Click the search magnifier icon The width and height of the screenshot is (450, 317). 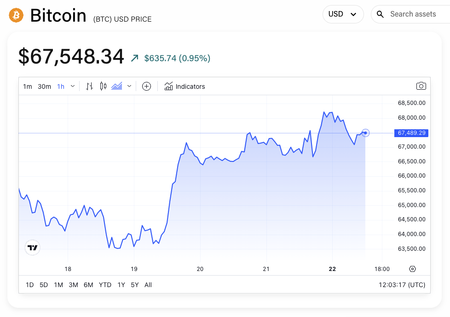(x=380, y=14)
